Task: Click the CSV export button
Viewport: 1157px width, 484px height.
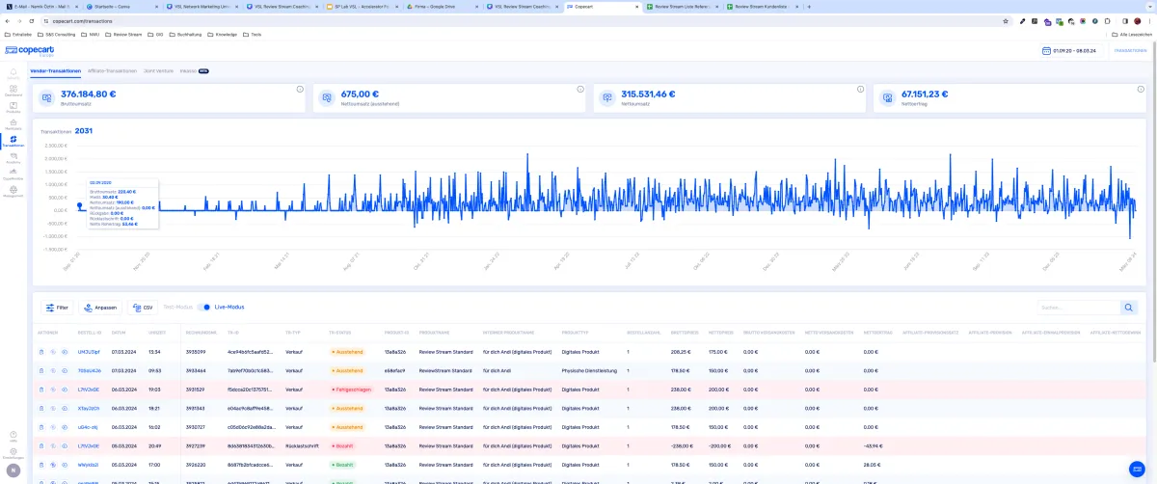Action: click(x=143, y=308)
